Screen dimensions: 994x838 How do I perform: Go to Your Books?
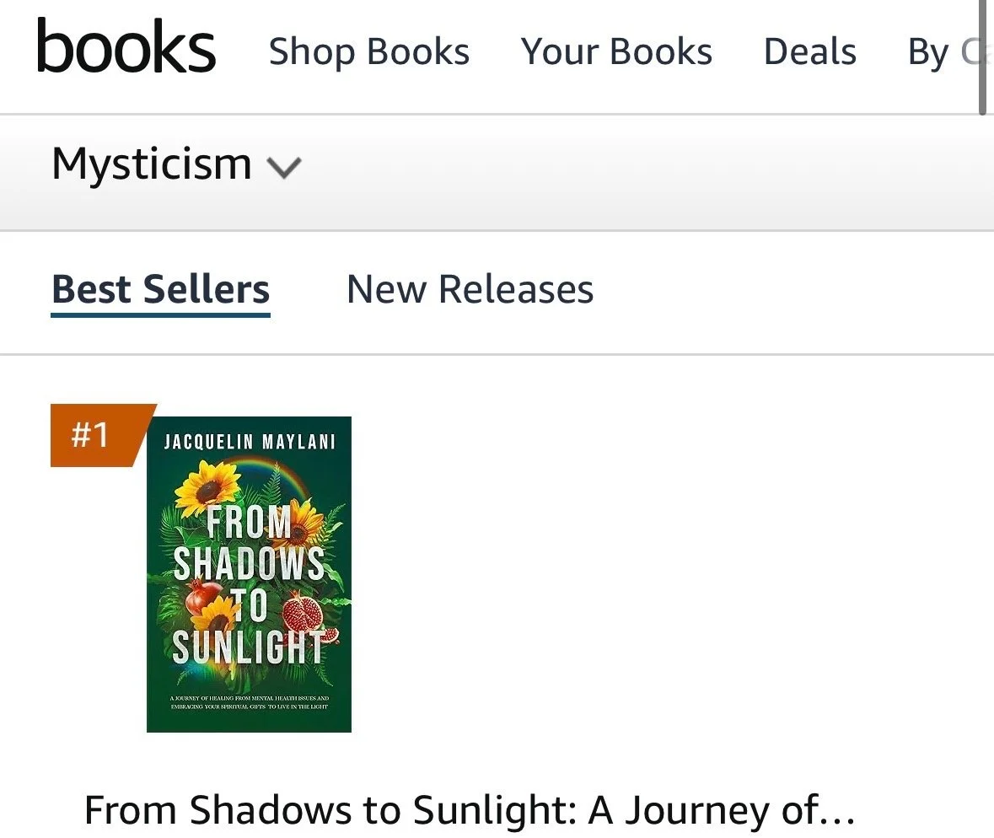click(x=616, y=52)
